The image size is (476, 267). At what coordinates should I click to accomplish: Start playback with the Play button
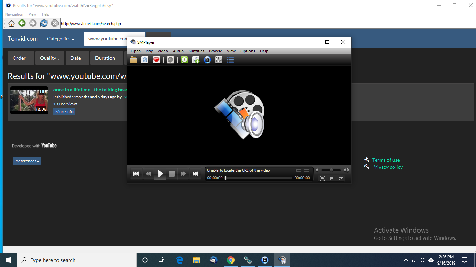click(160, 174)
